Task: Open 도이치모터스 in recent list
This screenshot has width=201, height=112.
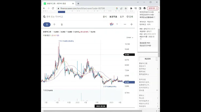Action: point(144,88)
